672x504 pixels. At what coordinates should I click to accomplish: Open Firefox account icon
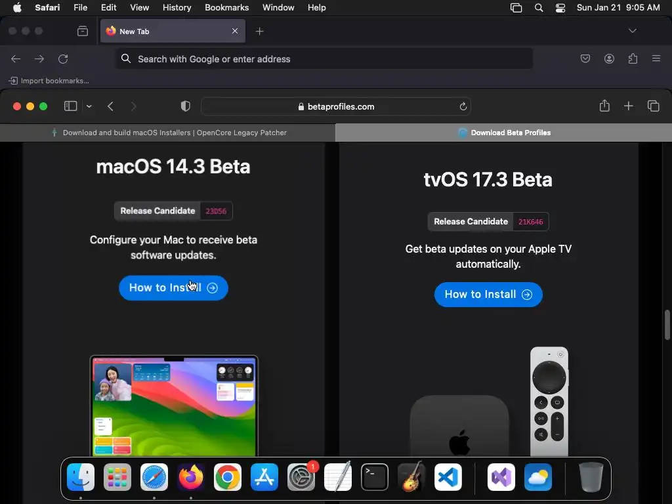tap(609, 58)
